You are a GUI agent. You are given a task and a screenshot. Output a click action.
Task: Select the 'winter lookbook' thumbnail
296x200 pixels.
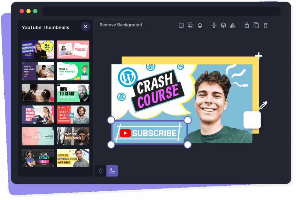[73, 136]
